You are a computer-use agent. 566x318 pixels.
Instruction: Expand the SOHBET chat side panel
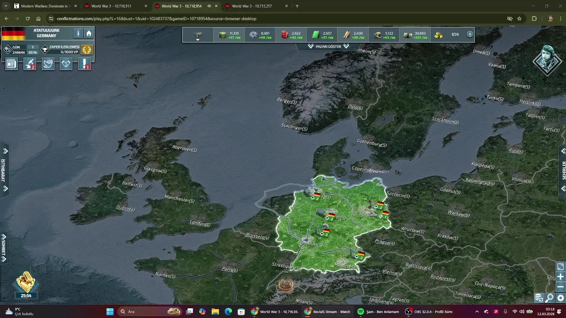pyautogui.click(x=4, y=247)
